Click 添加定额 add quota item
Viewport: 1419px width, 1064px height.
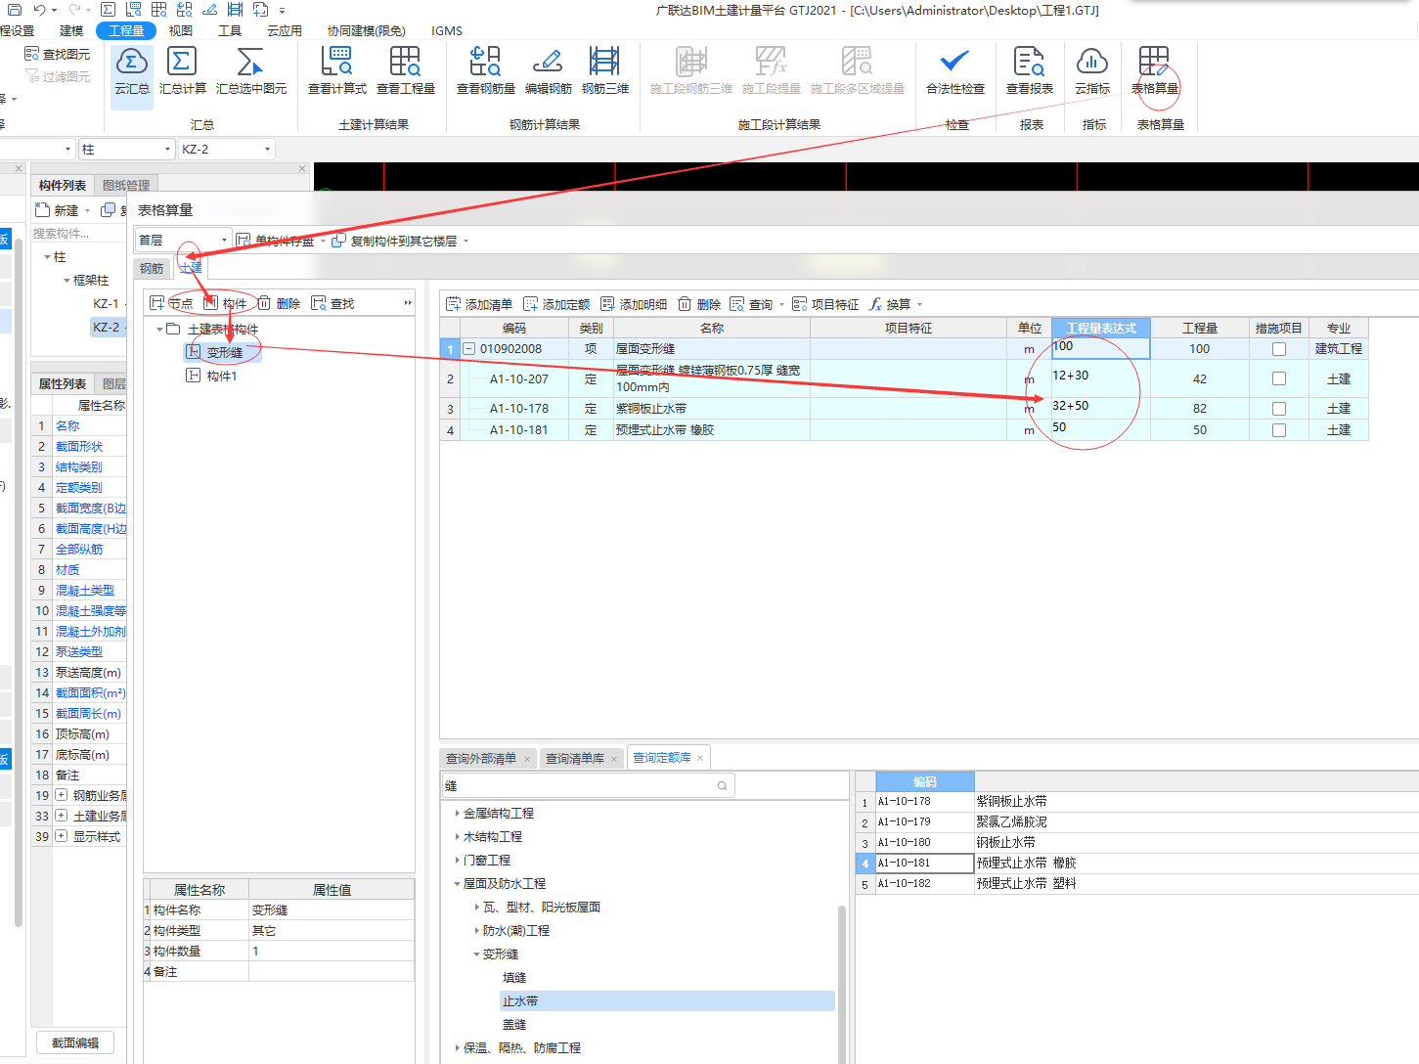click(x=556, y=304)
